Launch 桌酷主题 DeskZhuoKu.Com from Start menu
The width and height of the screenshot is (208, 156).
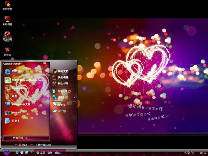[27, 80]
